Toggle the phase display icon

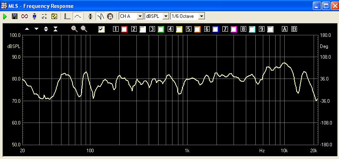pyautogui.click(x=91, y=16)
